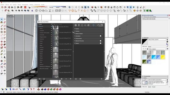Open the Herramientas menu
170x95 pixels.
(x=25, y=5)
